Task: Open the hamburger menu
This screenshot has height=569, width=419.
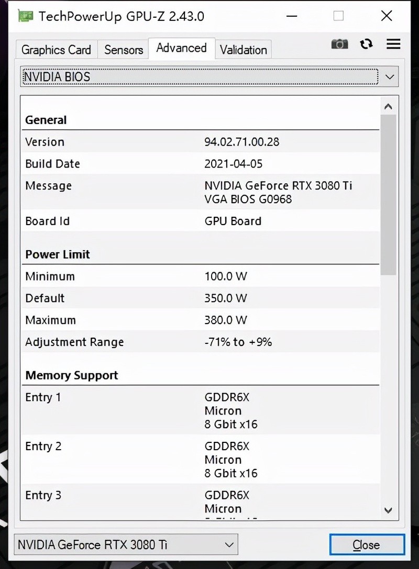Action: (x=393, y=44)
